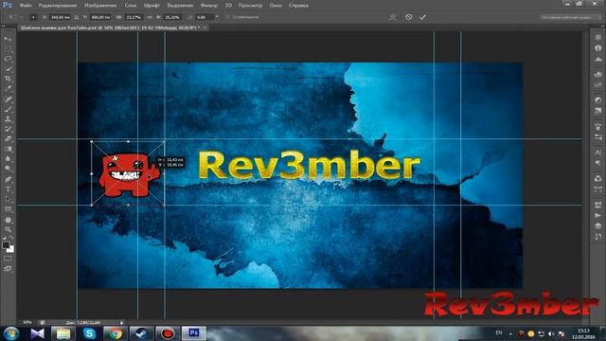Select the Eraser tool
This screenshot has width=606, height=341.
pyautogui.click(x=8, y=139)
